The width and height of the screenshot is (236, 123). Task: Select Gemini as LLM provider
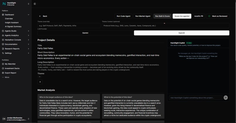coord(85,33)
